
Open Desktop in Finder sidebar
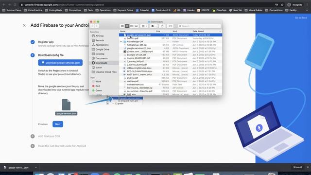(100, 54)
